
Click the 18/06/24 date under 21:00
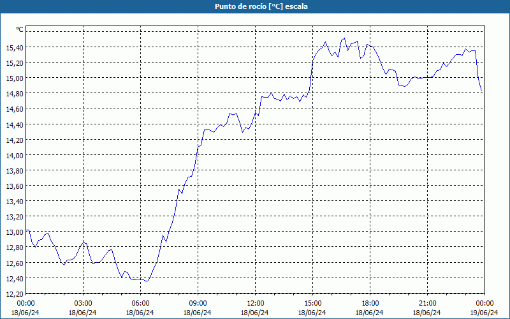[426, 313]
